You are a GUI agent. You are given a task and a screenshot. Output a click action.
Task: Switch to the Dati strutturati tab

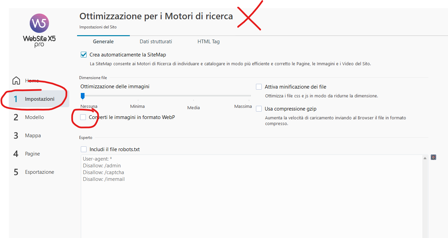156,42
